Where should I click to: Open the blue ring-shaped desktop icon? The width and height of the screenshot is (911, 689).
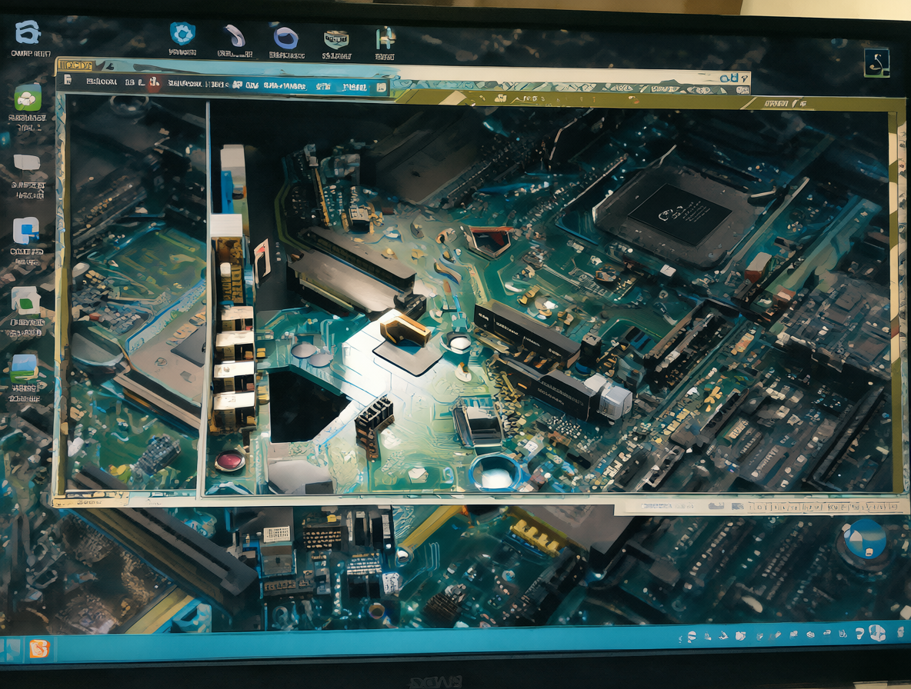coord(286,38)
